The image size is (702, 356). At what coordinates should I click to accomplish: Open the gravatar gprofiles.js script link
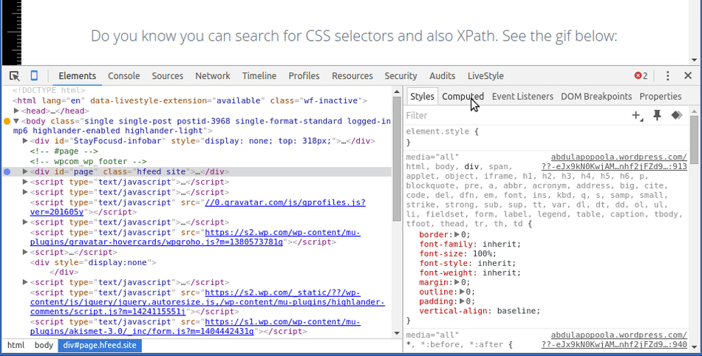[x=284, y=202]
